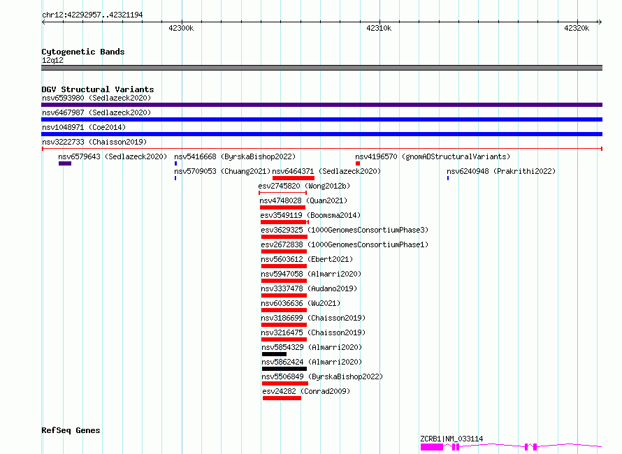Click the red nsv3337478 variant bar
The height and width of the screenshot is (454, 622).
(x=284, y=295)
